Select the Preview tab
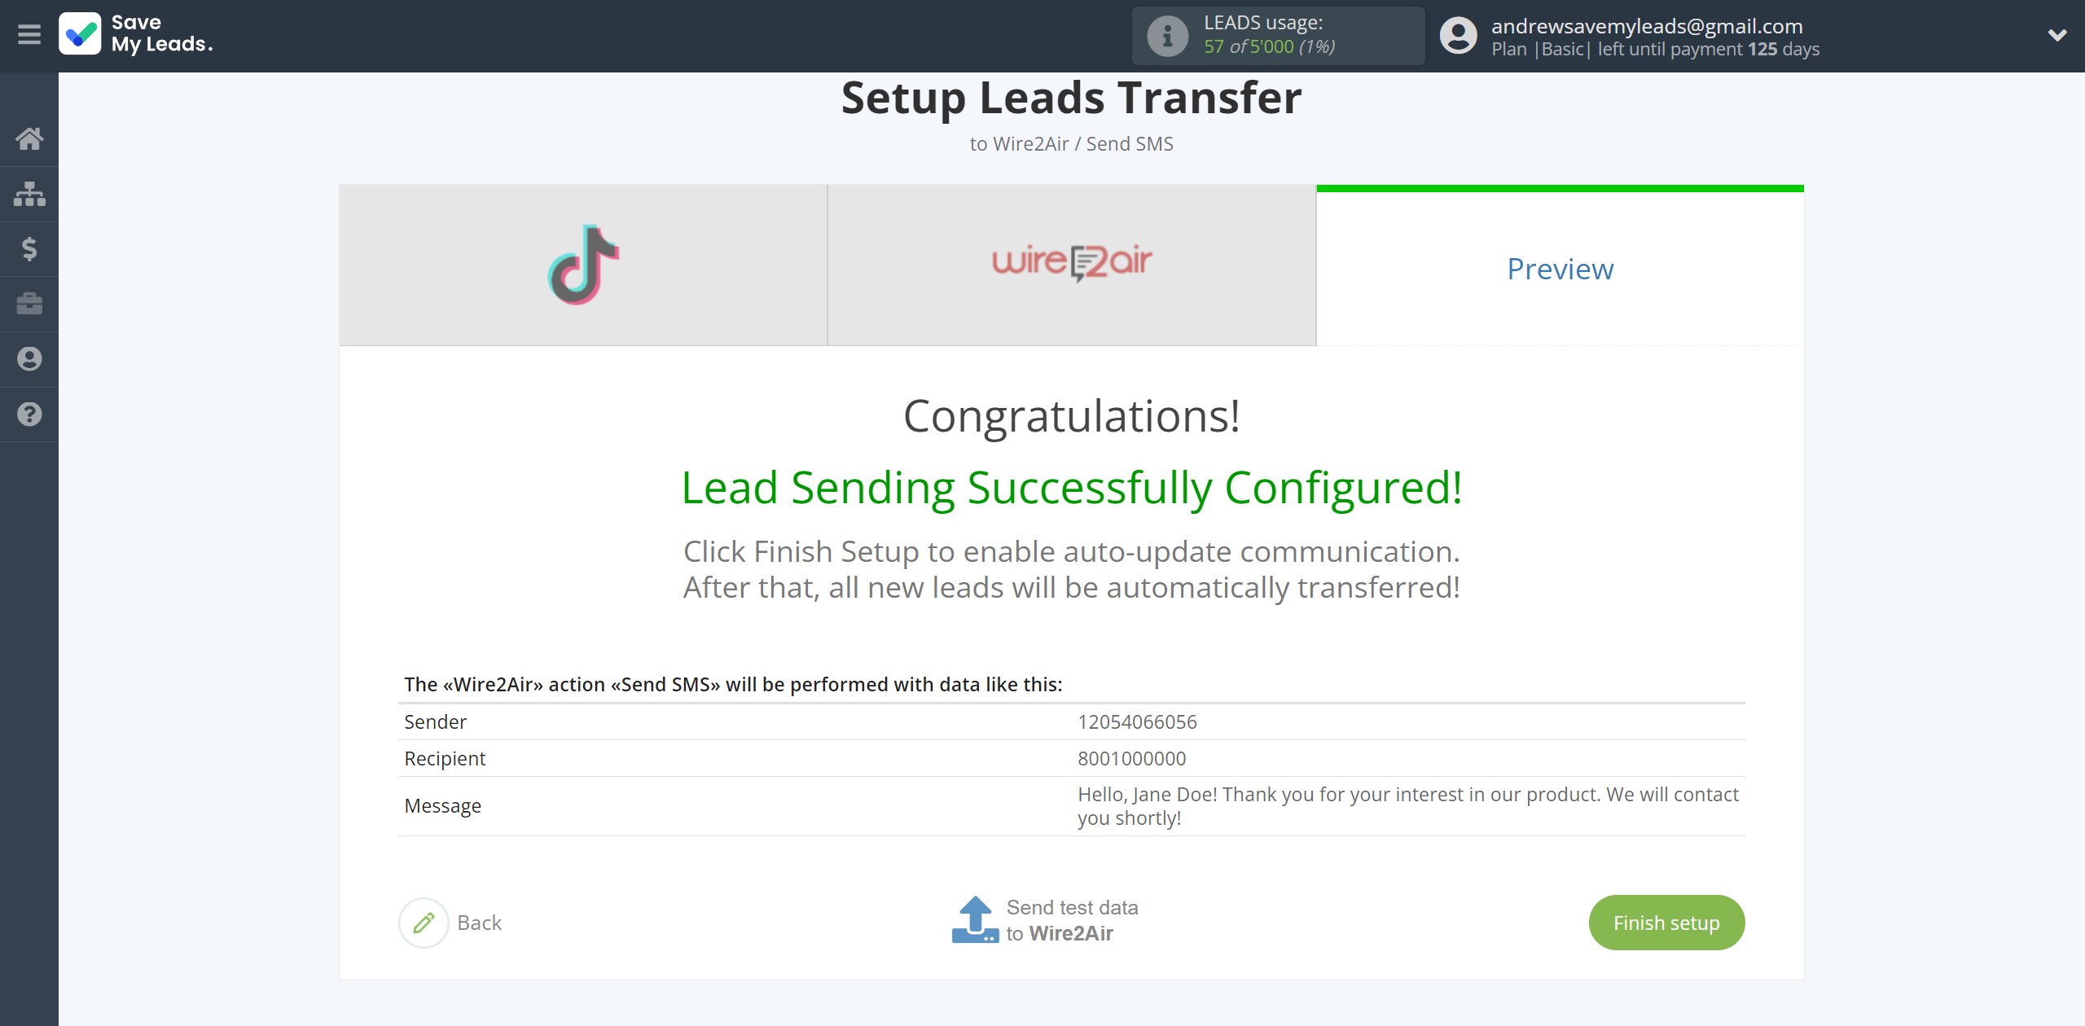This screenshot has height=1026, width=2085. [1561, 265]
